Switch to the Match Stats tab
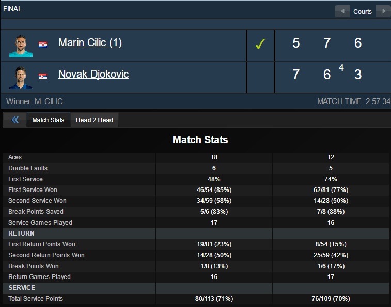This screenshot has width=391, height=307. click(48, 120)
